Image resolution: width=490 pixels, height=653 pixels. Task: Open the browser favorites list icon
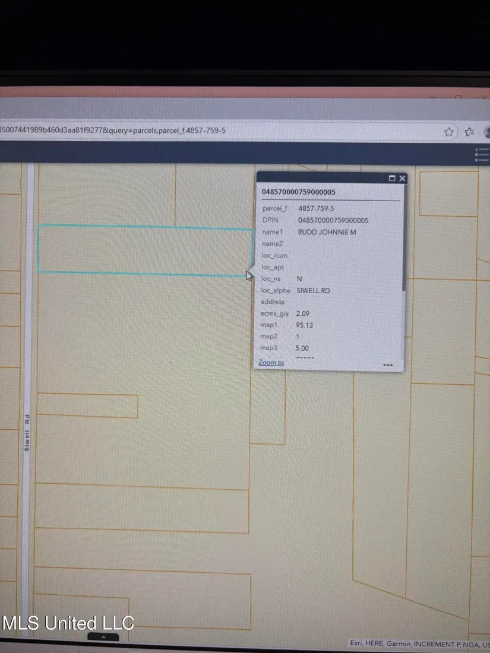pyautogui.click(x=469, y=132)
